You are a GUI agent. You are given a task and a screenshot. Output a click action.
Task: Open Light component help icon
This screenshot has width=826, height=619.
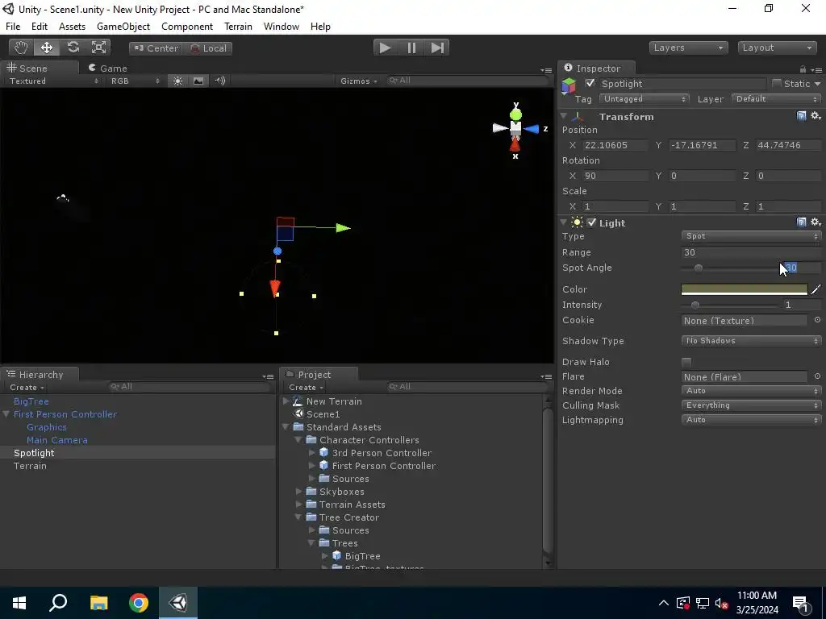[x=801, y=222]
